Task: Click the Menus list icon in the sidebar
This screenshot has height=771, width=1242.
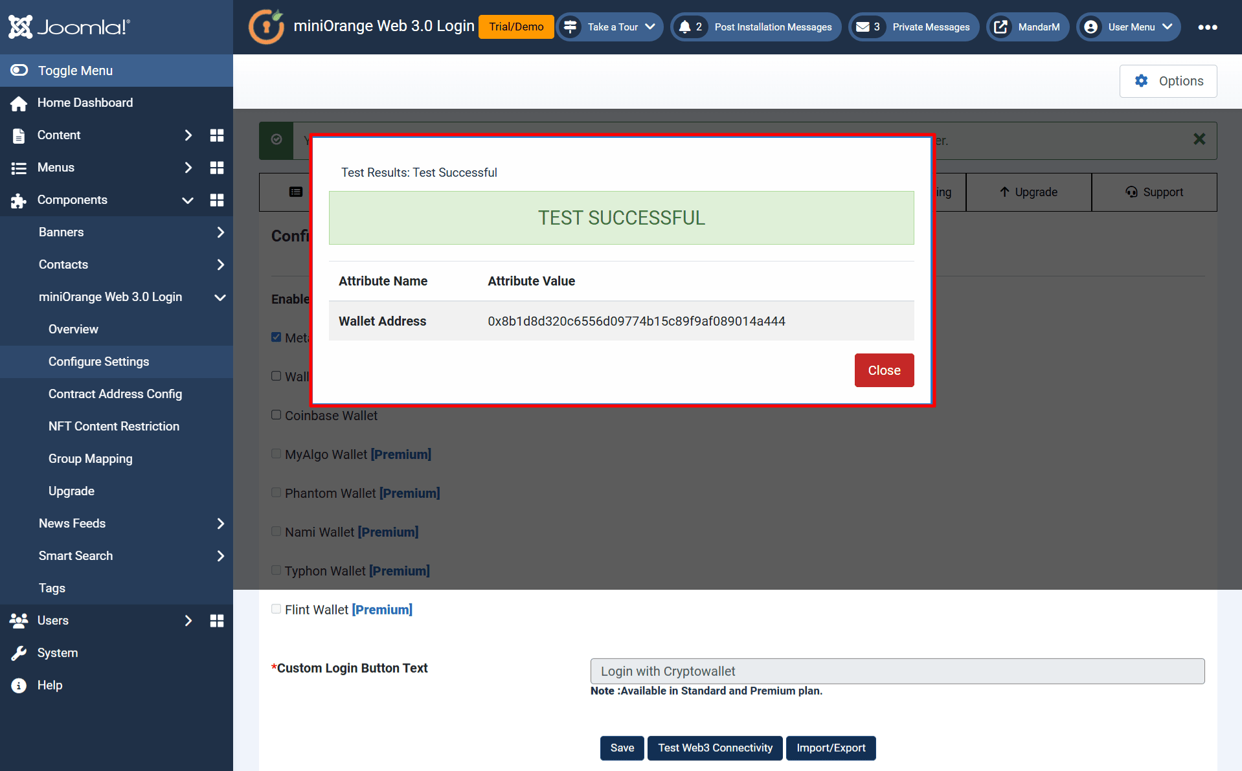Action: pos(19,168)
